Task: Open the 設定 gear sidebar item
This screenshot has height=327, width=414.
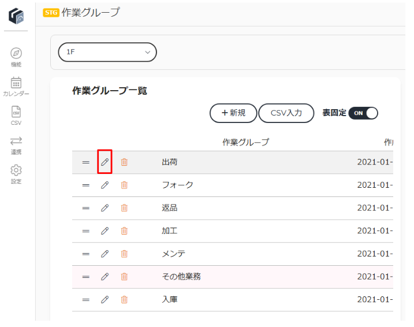Action: tap(16, 174)
